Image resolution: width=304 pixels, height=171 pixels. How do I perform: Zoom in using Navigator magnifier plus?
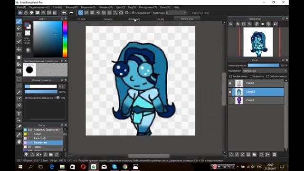tap(237, 24)
